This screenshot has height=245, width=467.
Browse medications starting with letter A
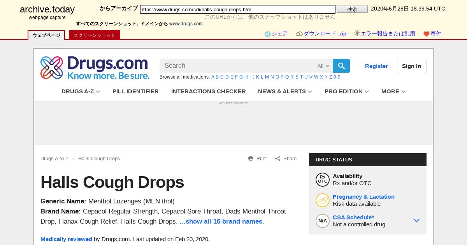tap(213, 77)
